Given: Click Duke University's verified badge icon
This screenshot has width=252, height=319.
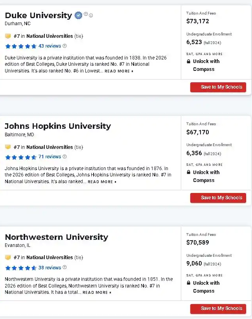Looking at the screenshot, I should (79, 15).
